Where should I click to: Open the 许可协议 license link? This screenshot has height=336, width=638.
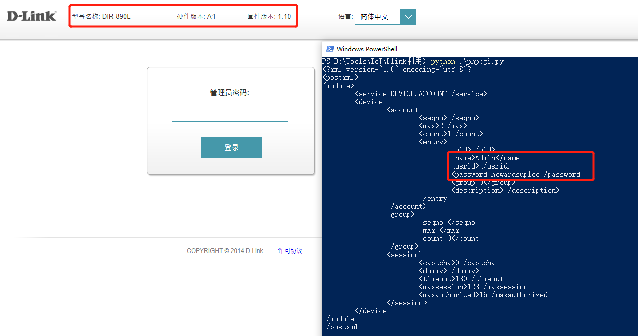pos(290,251)
